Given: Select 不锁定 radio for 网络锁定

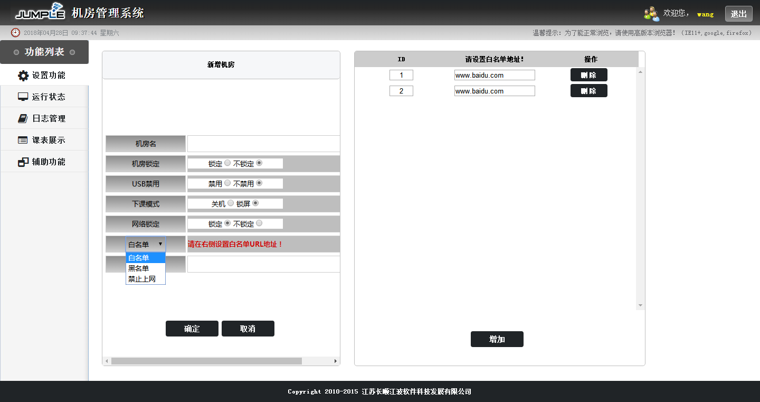Looking at the screenshot, I should [x=259, y=223].
